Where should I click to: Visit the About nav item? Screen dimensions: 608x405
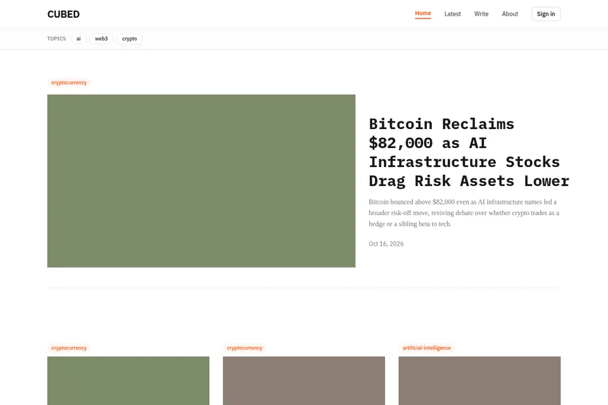(x=509, y=14)
